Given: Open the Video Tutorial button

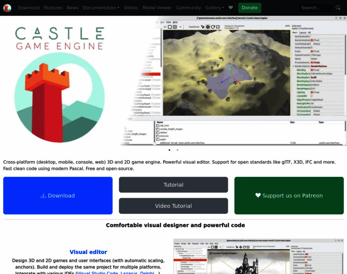Looking at the screenshot, I should click(173, 206).
